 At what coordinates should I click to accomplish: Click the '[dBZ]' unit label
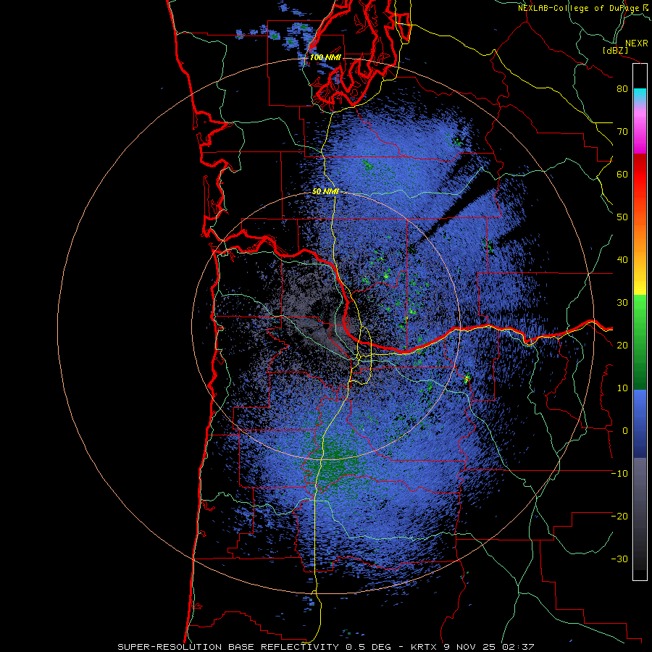tap(615, 50)
